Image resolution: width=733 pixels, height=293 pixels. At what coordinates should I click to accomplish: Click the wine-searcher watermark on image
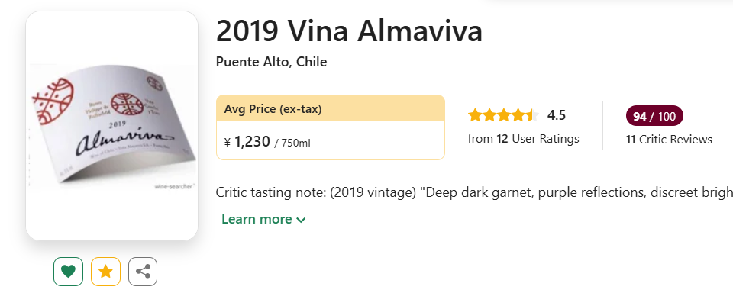click(174, 187)
